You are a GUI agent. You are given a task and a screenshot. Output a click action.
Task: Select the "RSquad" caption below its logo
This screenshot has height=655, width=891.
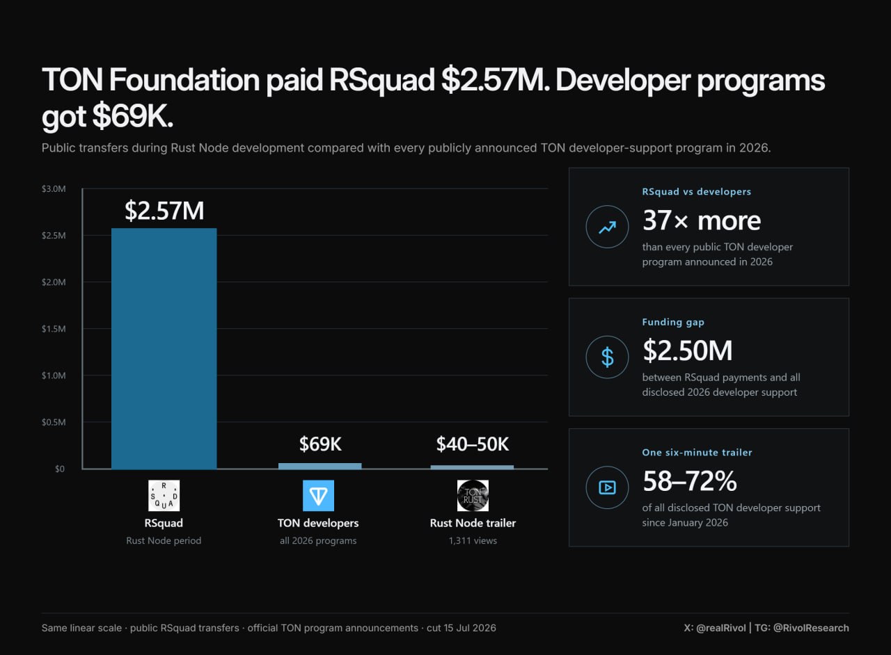[x=164, y=523]
